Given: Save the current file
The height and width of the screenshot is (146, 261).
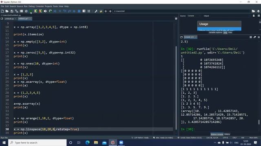Looking at the screenshot, I should (12, 11).
